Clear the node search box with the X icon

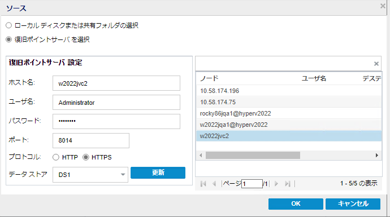[x=376, y=64]
